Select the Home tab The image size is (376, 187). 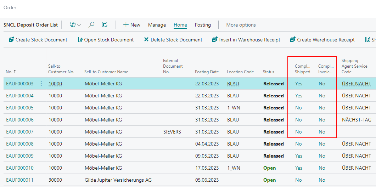tap(180, 25)
